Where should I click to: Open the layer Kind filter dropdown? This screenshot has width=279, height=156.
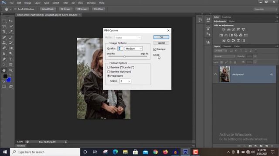pyautogui.click(x=221, y=51)
